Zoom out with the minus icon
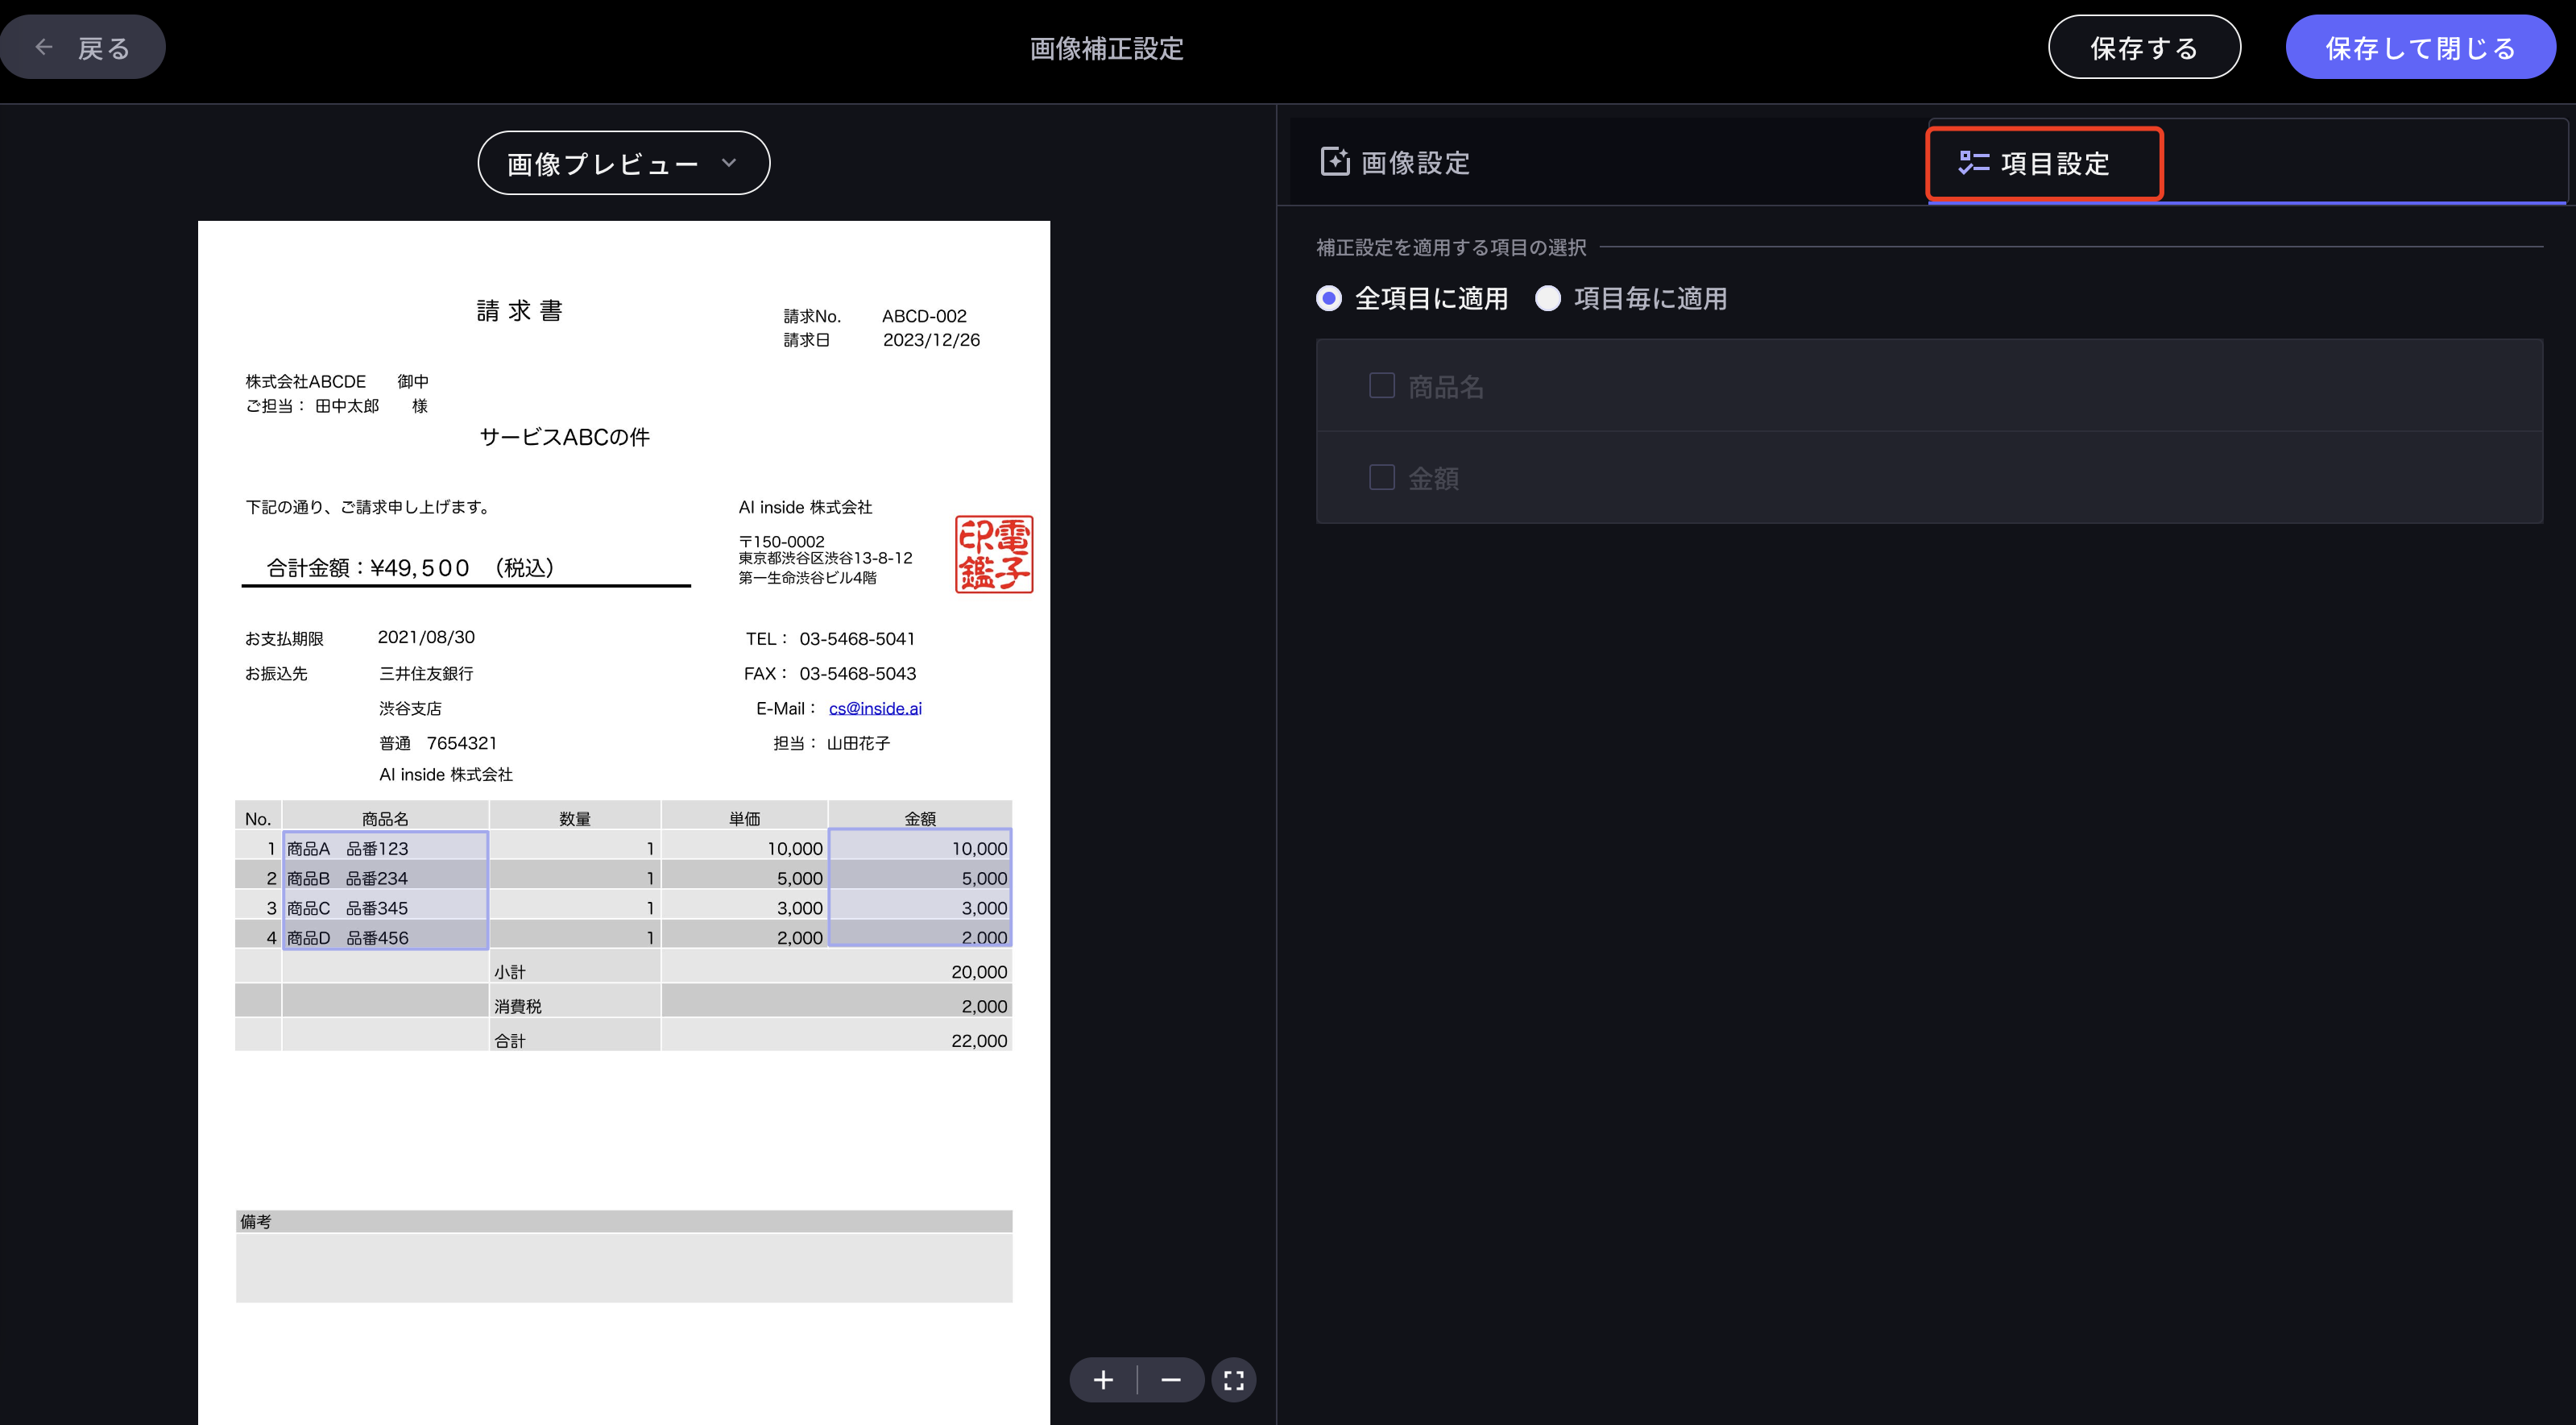The height and width of the screenshot is (1425, 2576). [1171, 1380]
